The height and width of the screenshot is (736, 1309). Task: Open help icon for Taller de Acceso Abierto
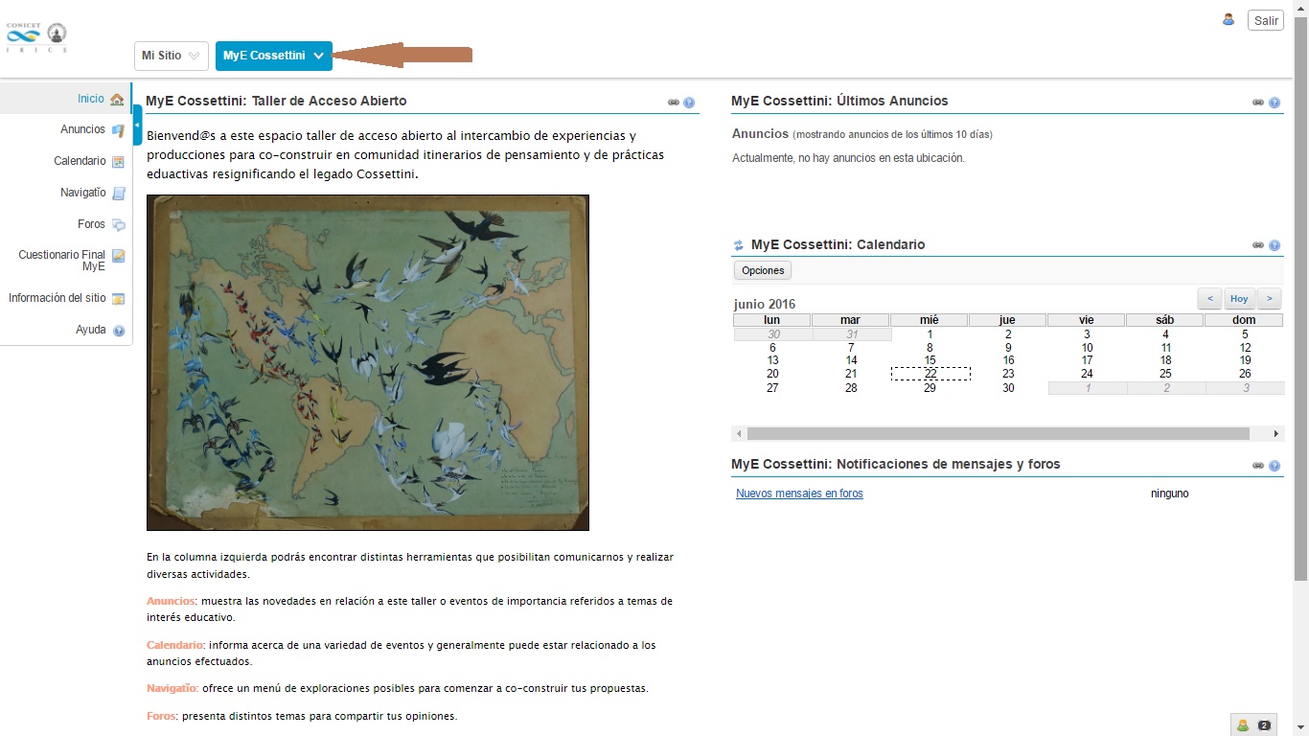(689, 103)
